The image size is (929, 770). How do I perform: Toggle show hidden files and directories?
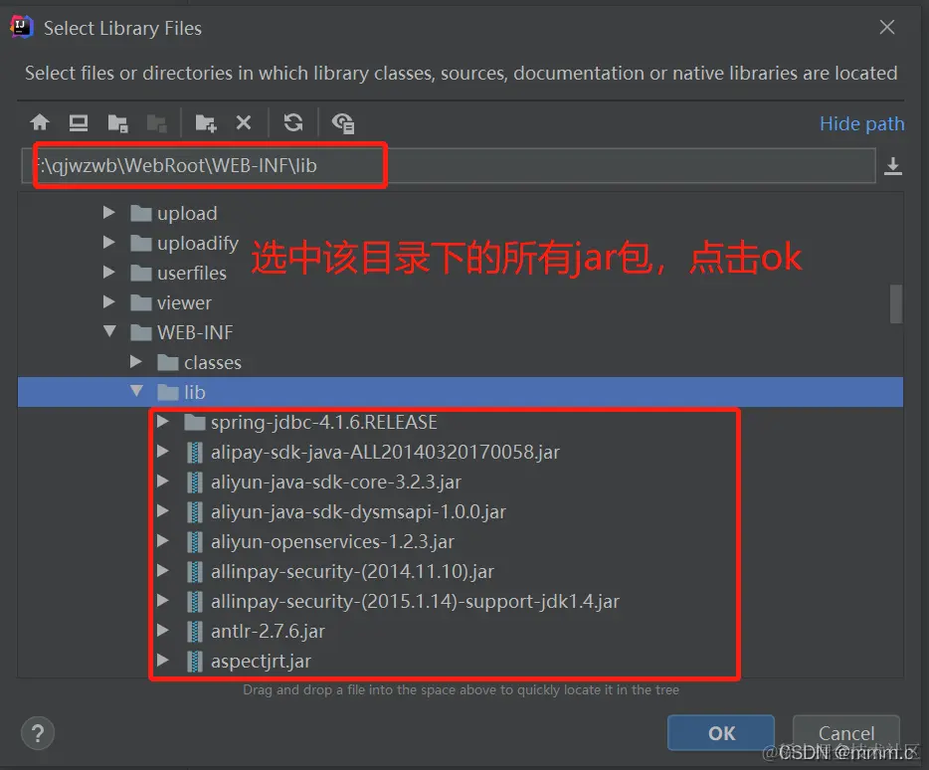(x=343, y=123)
